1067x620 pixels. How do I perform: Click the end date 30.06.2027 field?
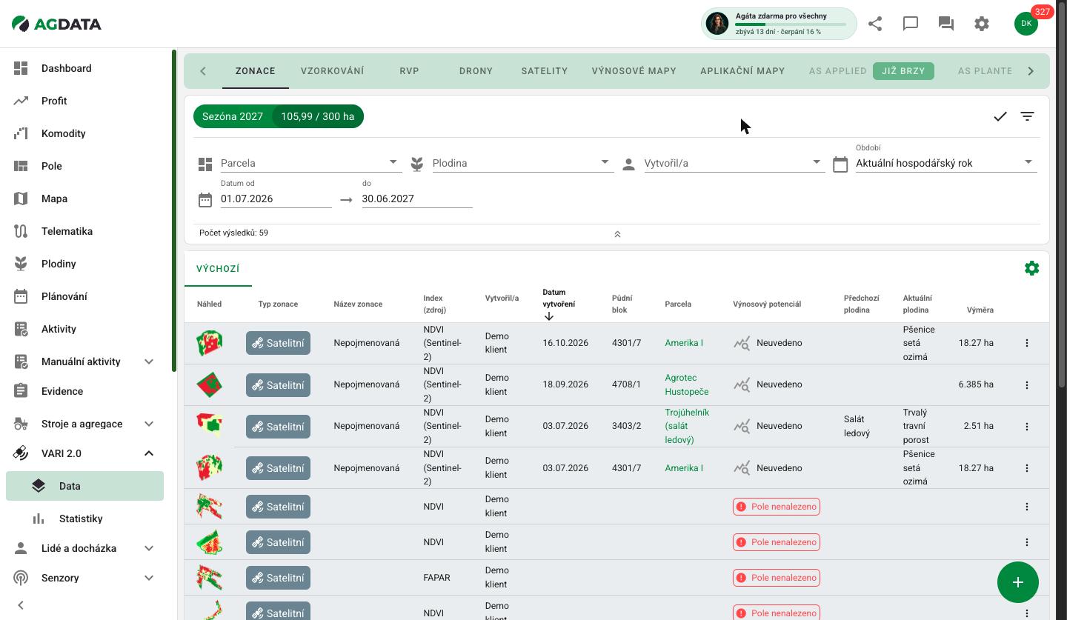coord(417,199)
